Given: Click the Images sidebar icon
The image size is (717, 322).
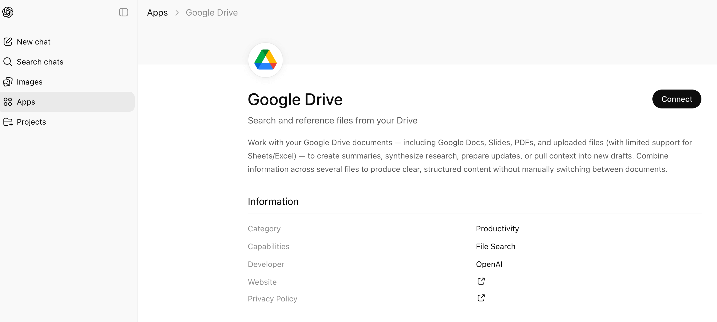Looking at the screenshot, I should coord(8,82).
